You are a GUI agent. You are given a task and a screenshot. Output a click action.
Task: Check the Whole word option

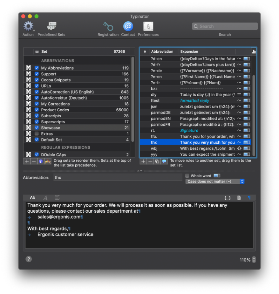[188, 176]
